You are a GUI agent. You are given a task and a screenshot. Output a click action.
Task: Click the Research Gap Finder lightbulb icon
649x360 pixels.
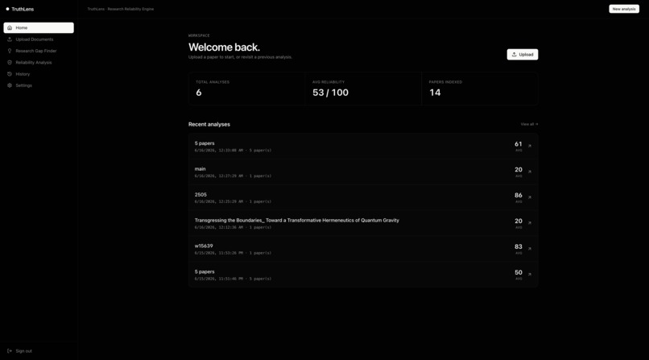(x=10, y=51)
